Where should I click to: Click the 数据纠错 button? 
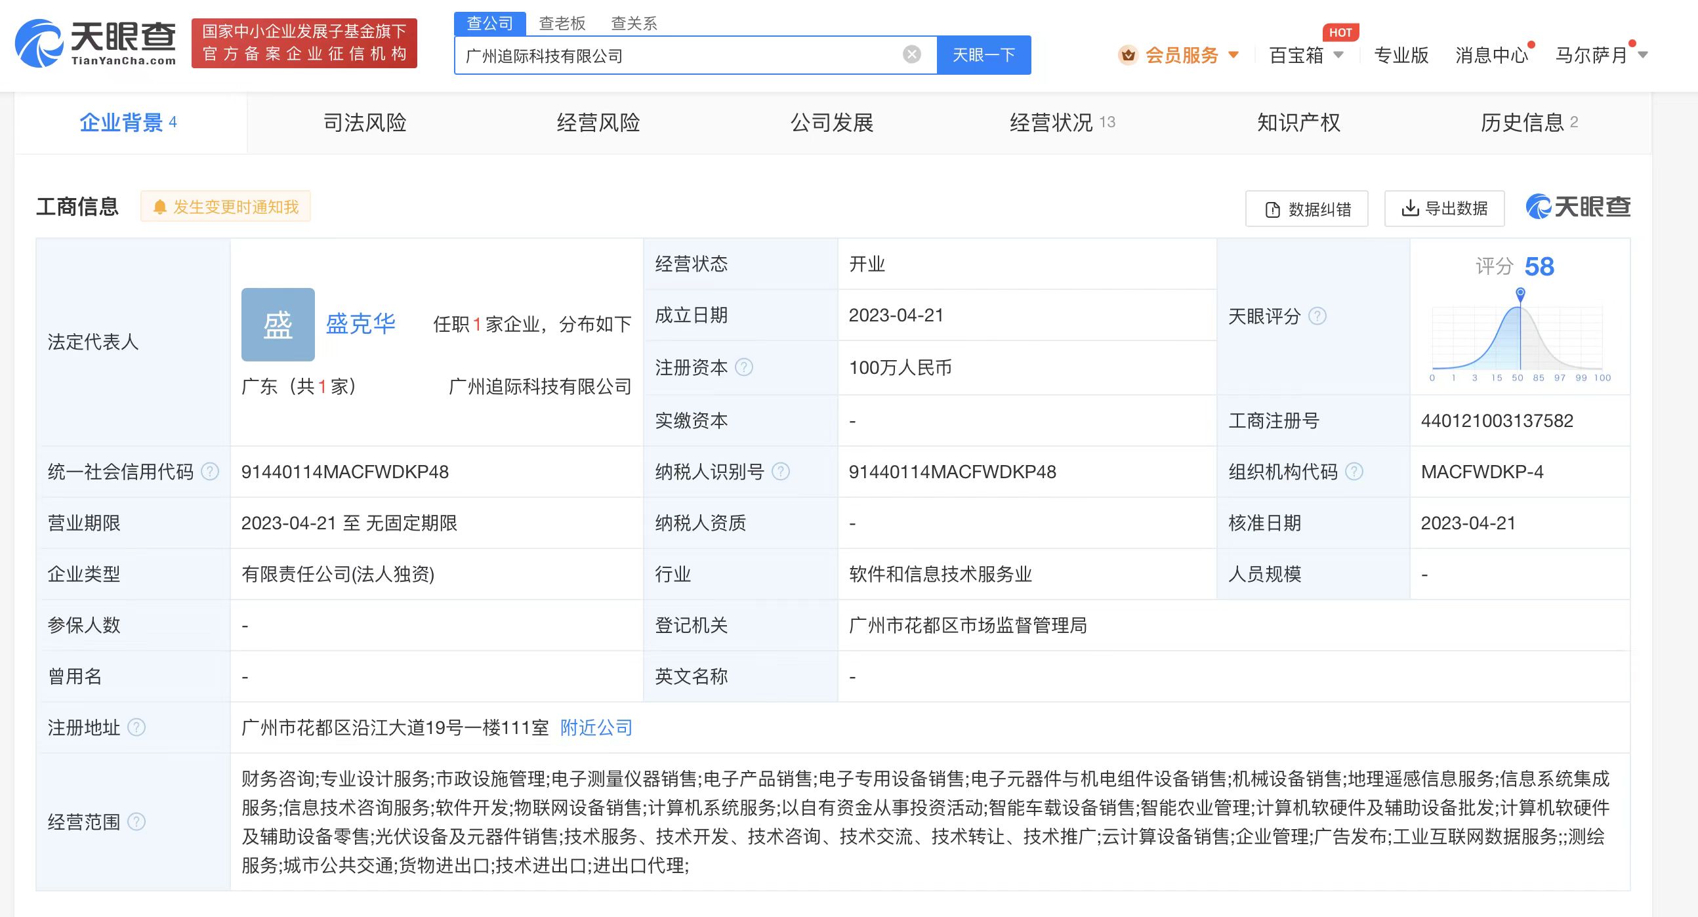1306,209
